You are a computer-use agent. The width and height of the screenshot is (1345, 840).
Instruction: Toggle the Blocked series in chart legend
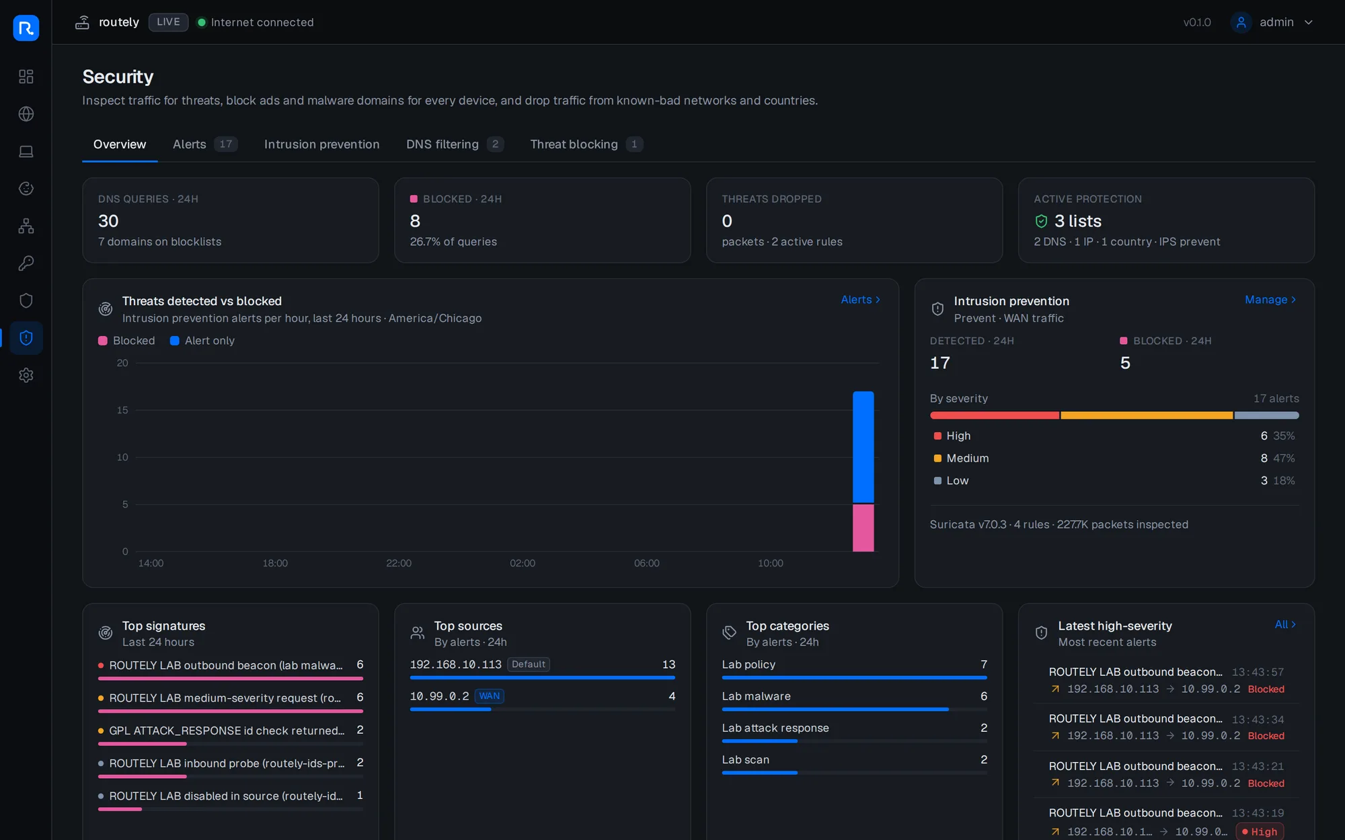[x=126, y=341]
